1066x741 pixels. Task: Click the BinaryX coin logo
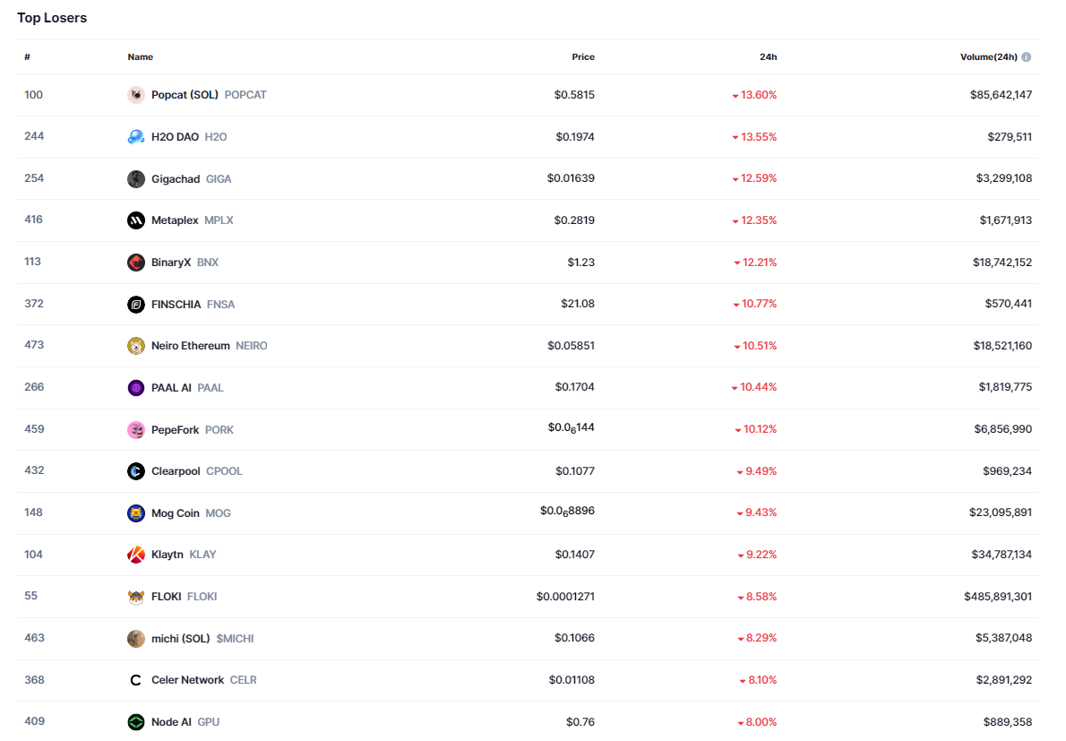[x=136, y=263]
